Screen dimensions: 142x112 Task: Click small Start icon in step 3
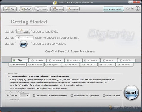point(24,44)
